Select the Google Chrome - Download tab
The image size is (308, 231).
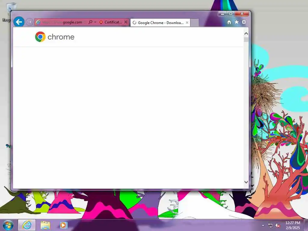[160, 23]
